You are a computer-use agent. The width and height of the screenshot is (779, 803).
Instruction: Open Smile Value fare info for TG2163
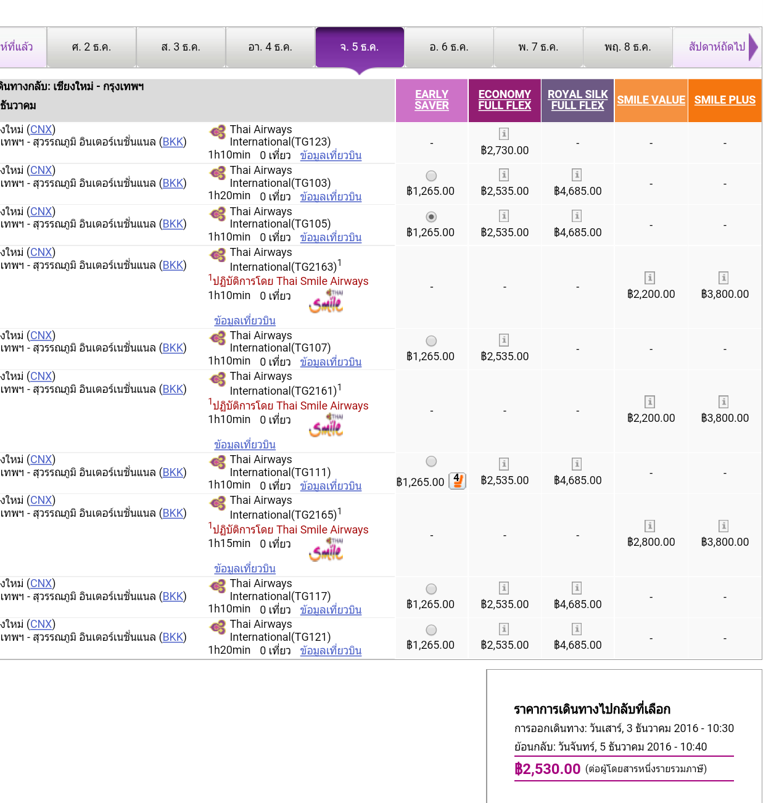[x=649, y=278]
